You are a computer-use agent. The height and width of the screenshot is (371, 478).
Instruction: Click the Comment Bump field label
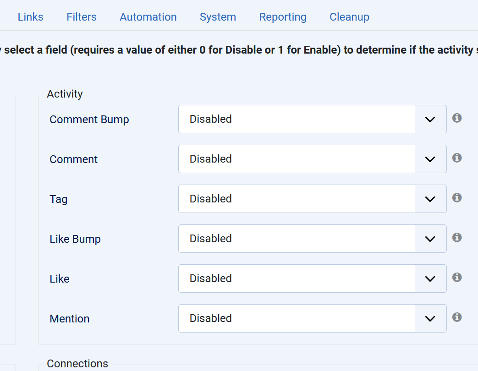click(89, 120)
